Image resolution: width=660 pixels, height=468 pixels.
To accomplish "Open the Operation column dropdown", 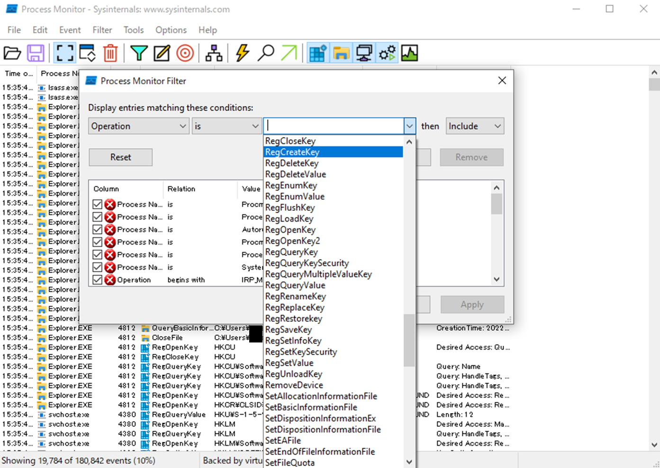I will tap(139, 126).
